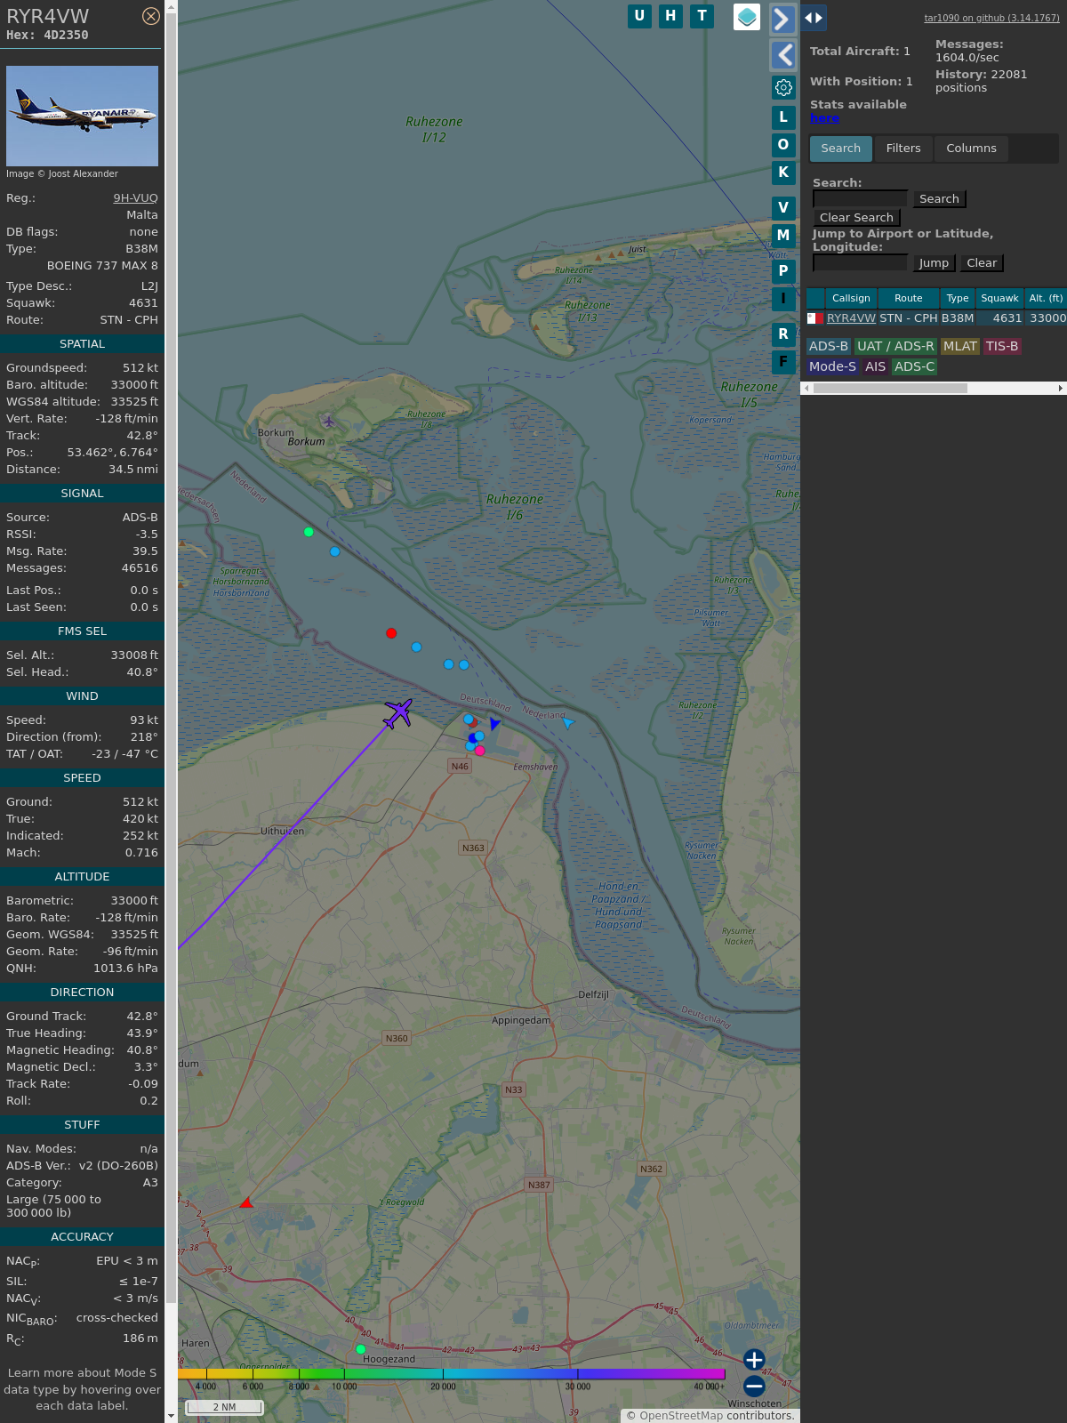Switch to the Columns tab
This screenshot has width=1067, height=1423.
971,149
